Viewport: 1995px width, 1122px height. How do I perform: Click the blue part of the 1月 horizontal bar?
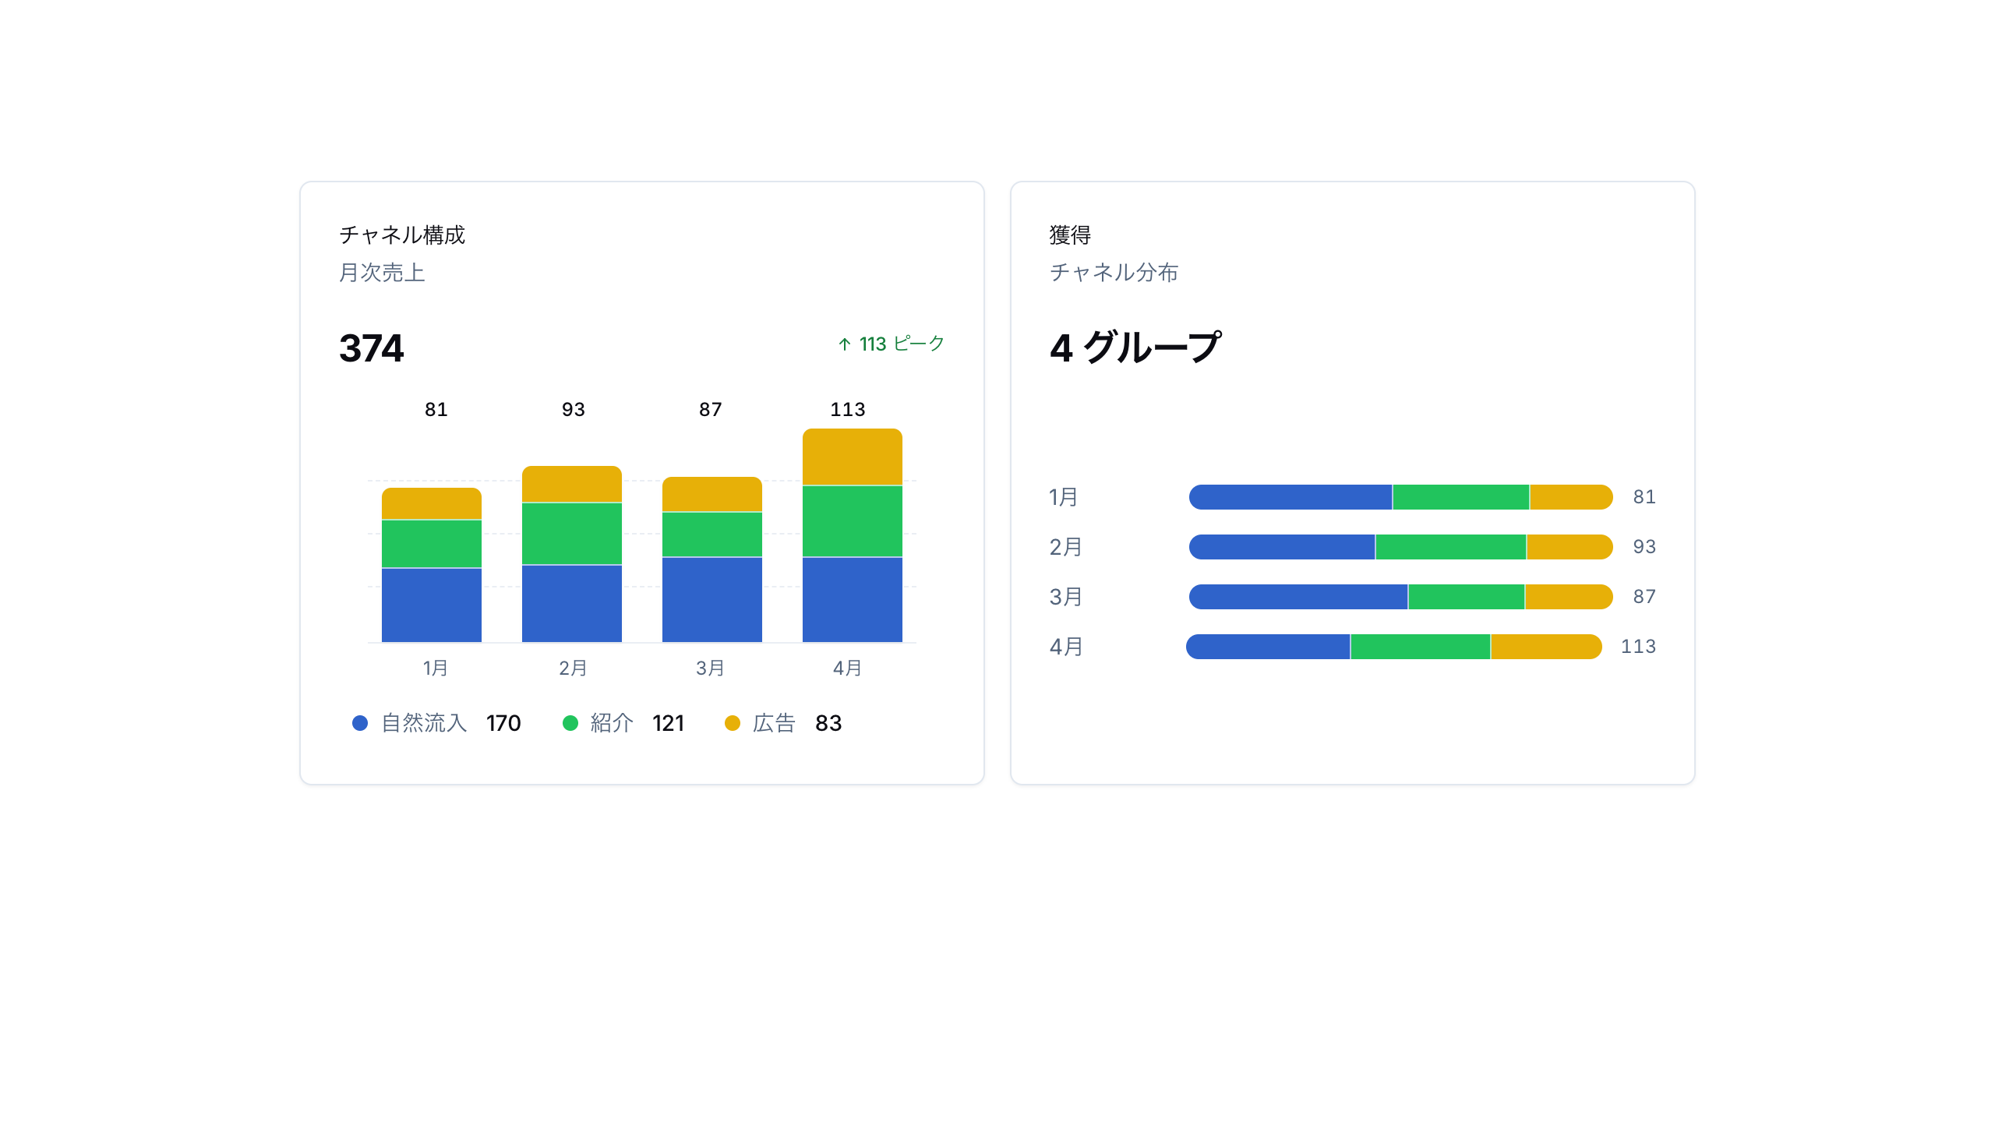[1291, 497]
